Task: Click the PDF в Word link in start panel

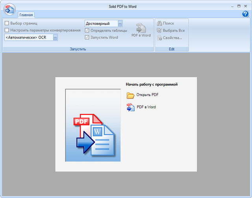Action: [146, 107]
